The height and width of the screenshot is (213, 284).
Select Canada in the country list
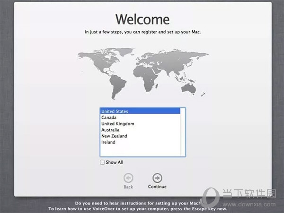pos(109,117)
